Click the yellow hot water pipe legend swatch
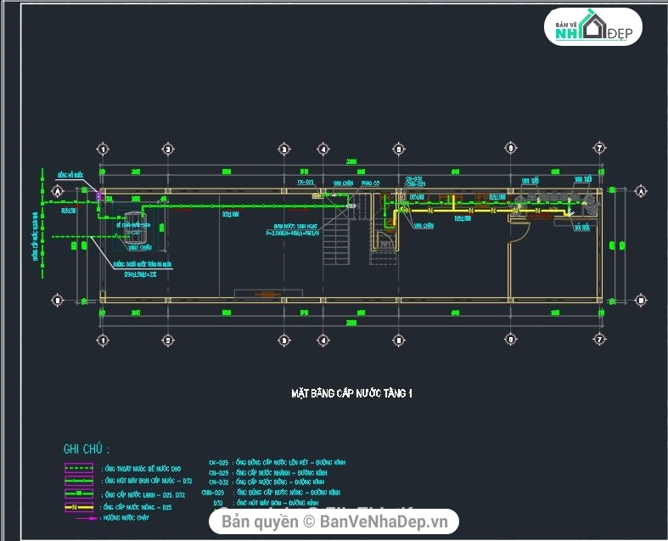This screenshot has width=668, height=541. point(81,506)
